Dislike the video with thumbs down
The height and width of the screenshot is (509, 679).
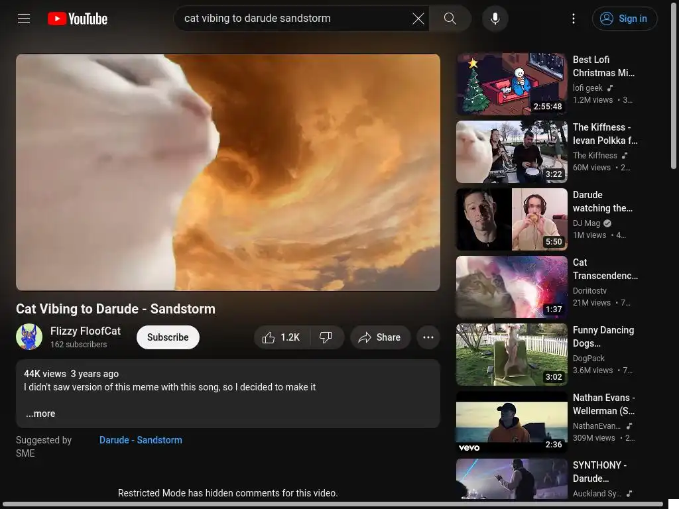326,337
